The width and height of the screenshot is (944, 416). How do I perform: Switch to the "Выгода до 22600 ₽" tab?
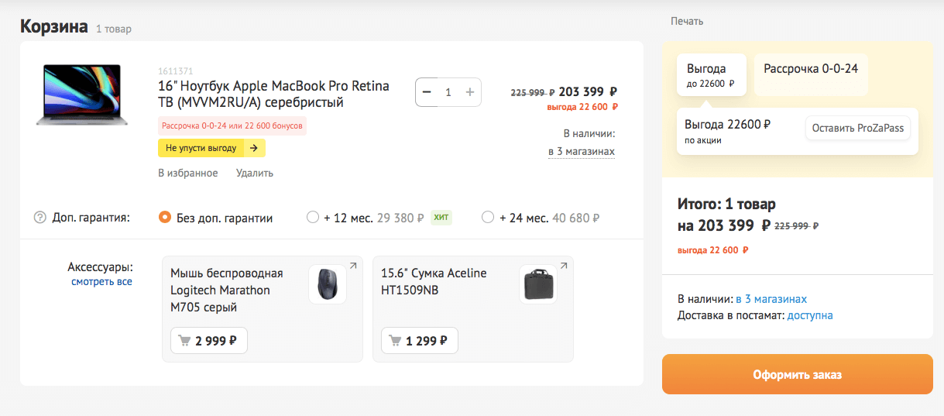[x=712, y=74]
